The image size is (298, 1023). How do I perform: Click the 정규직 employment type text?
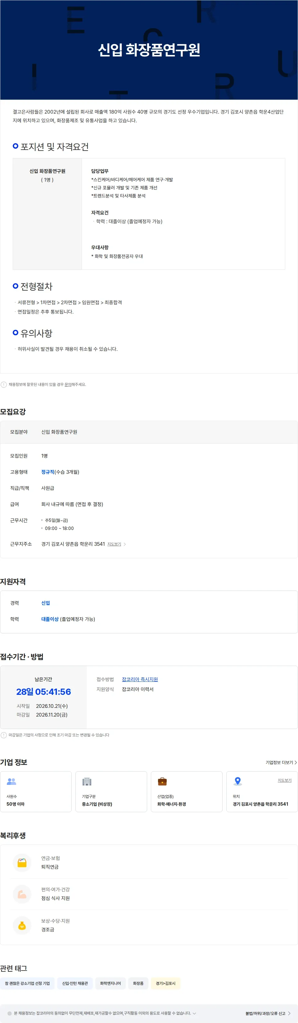pyautogui.click(x=47, y=472)
